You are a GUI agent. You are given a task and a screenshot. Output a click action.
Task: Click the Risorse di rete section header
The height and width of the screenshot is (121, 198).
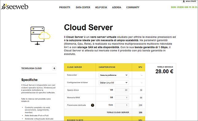click(75, 120)
